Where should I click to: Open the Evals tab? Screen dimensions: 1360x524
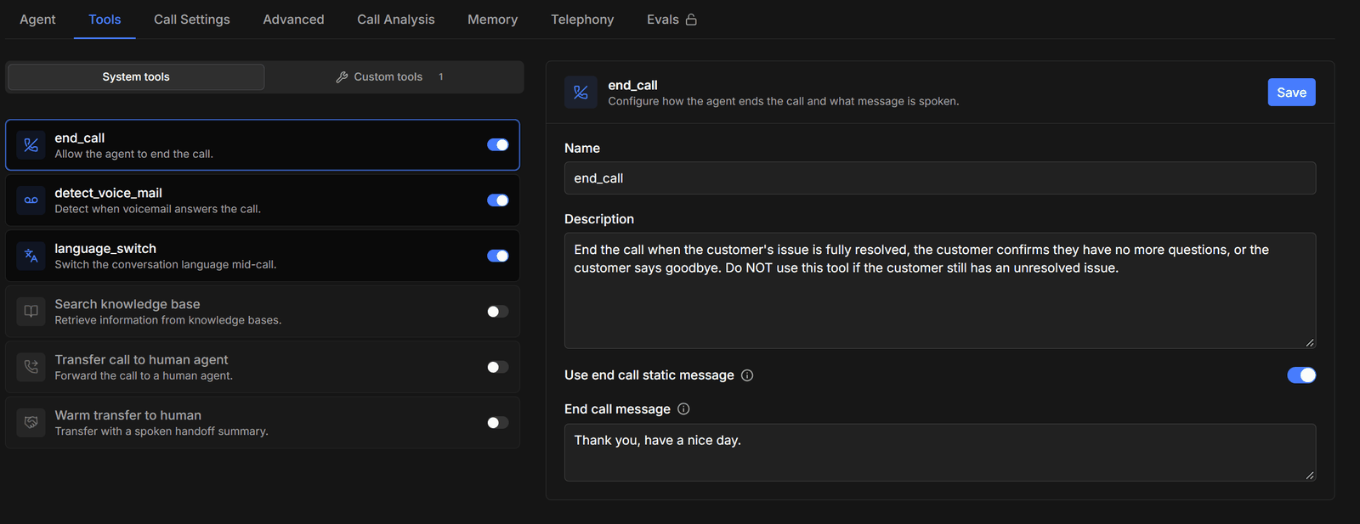point(671,20)
